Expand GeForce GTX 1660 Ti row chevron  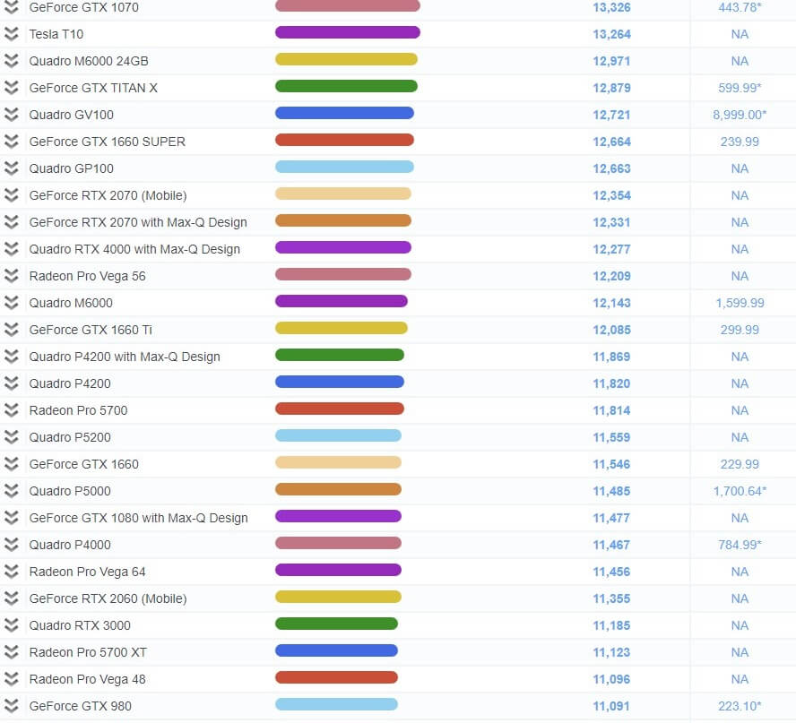pyautogui.click(x=11, y=330)
